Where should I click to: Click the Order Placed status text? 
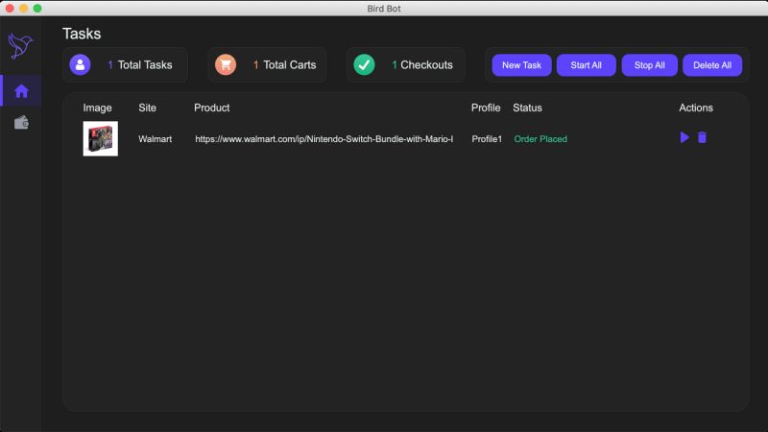pyautogui.click(x=540, y=139)
